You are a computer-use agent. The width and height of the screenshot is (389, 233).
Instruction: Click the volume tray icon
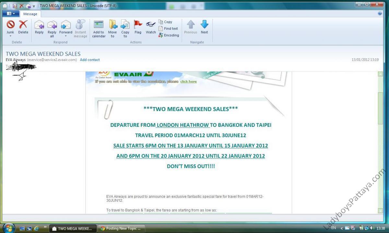point(372,228)
